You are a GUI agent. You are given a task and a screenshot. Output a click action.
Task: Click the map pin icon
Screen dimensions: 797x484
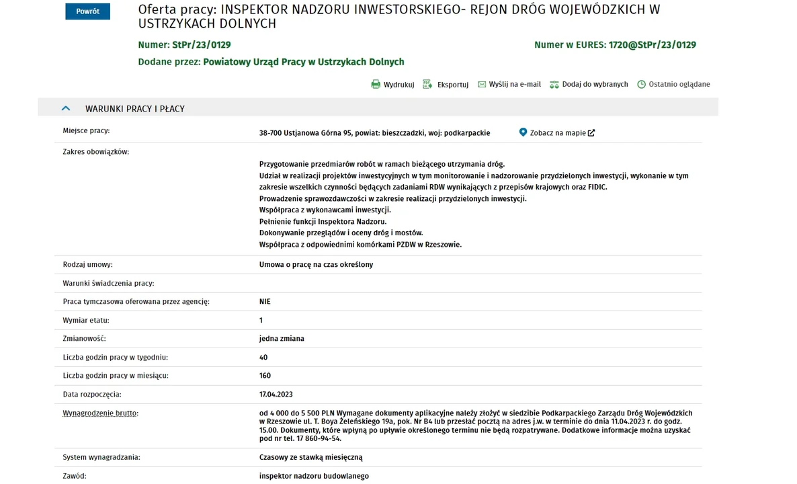[x=523, y=132]
